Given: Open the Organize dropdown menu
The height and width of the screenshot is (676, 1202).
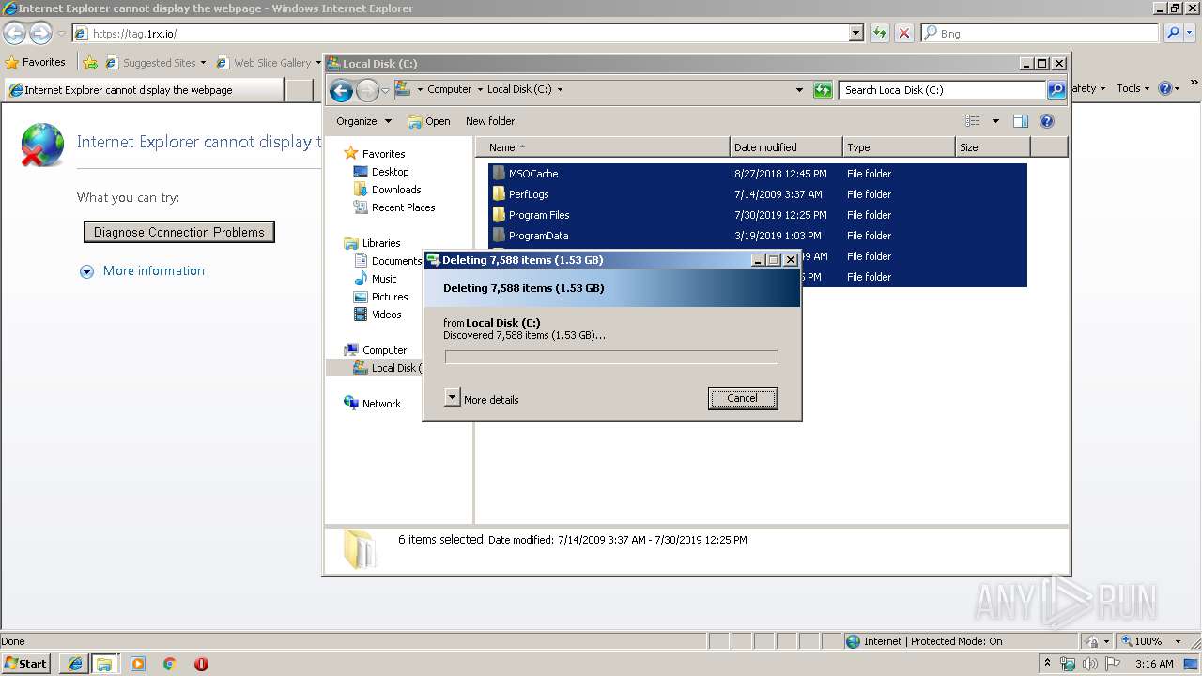Looking at the screenshot, I should (364, 121).
